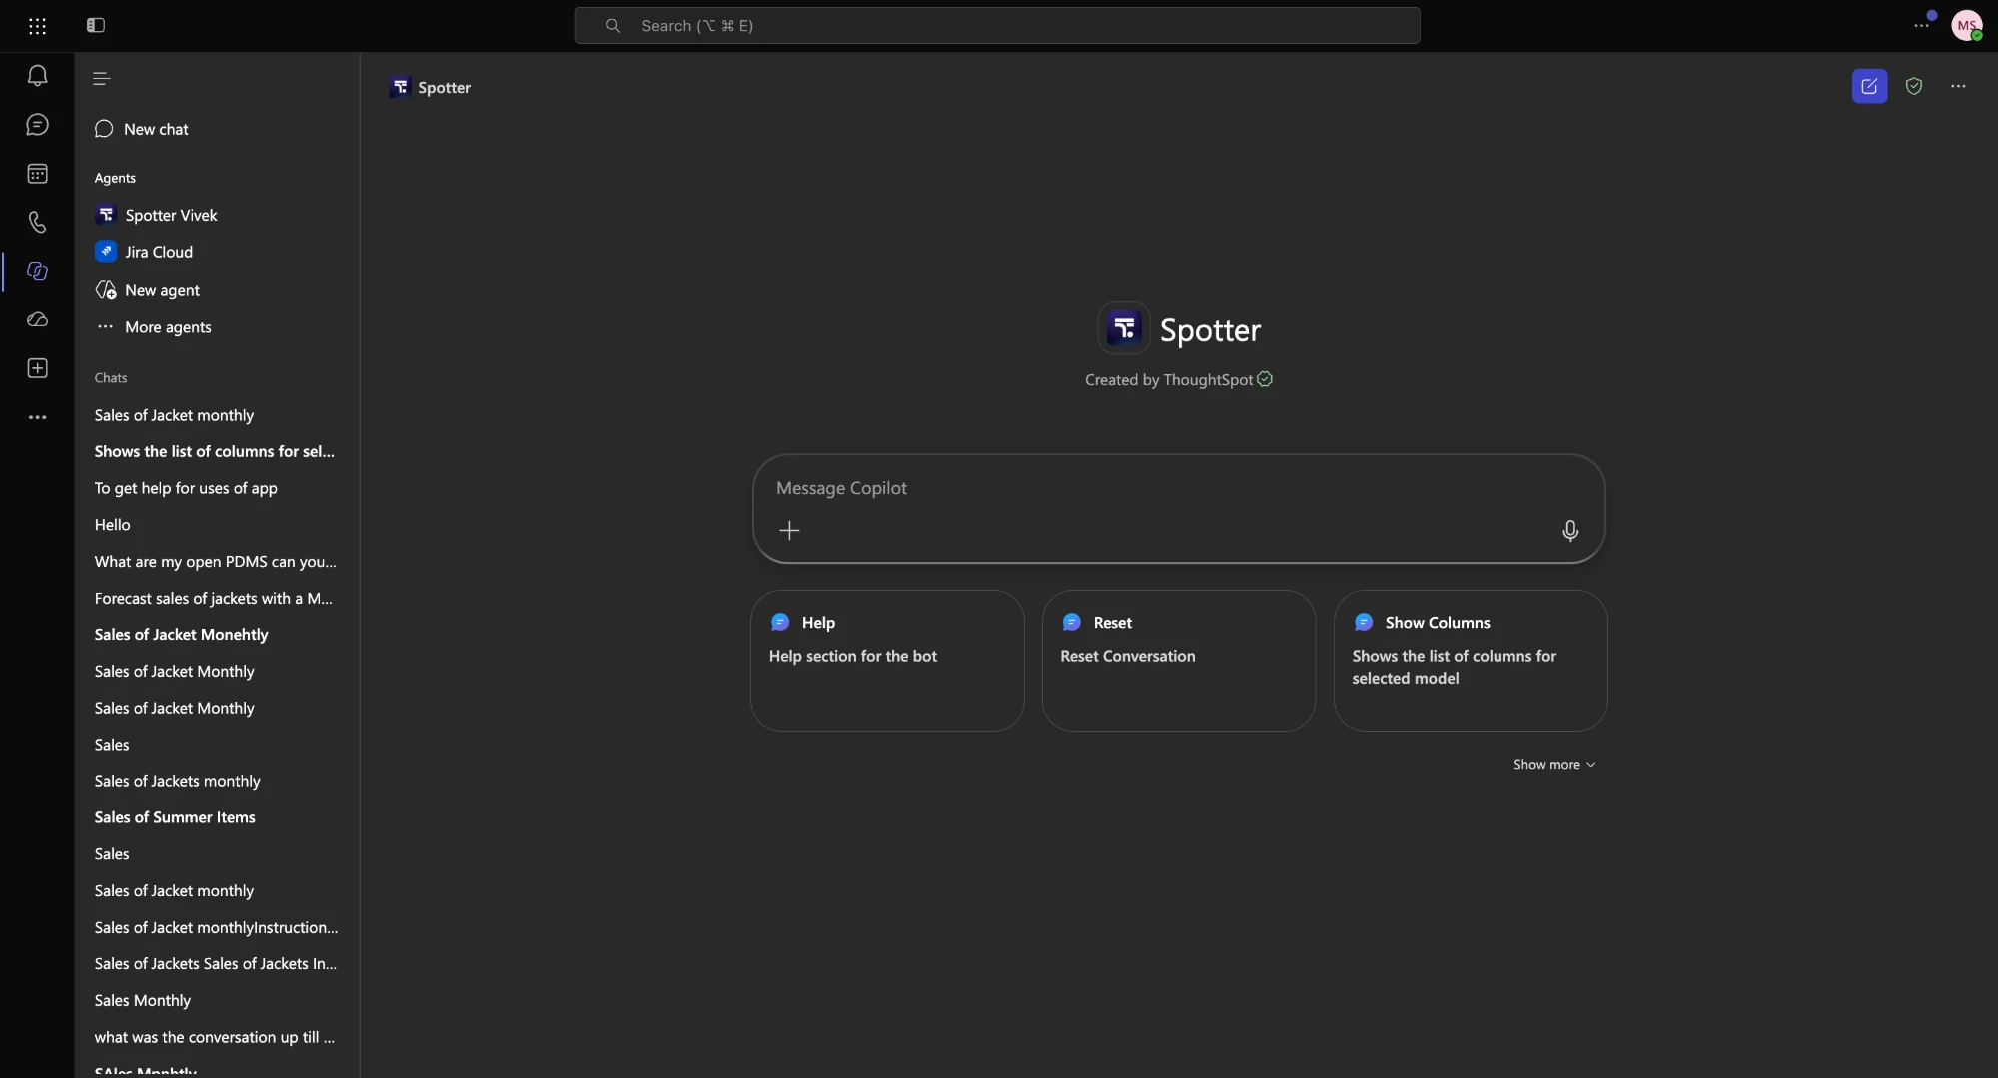Open the Calls phone icon
This screenshot has height=1078, width=1998.
coord(37,223)
